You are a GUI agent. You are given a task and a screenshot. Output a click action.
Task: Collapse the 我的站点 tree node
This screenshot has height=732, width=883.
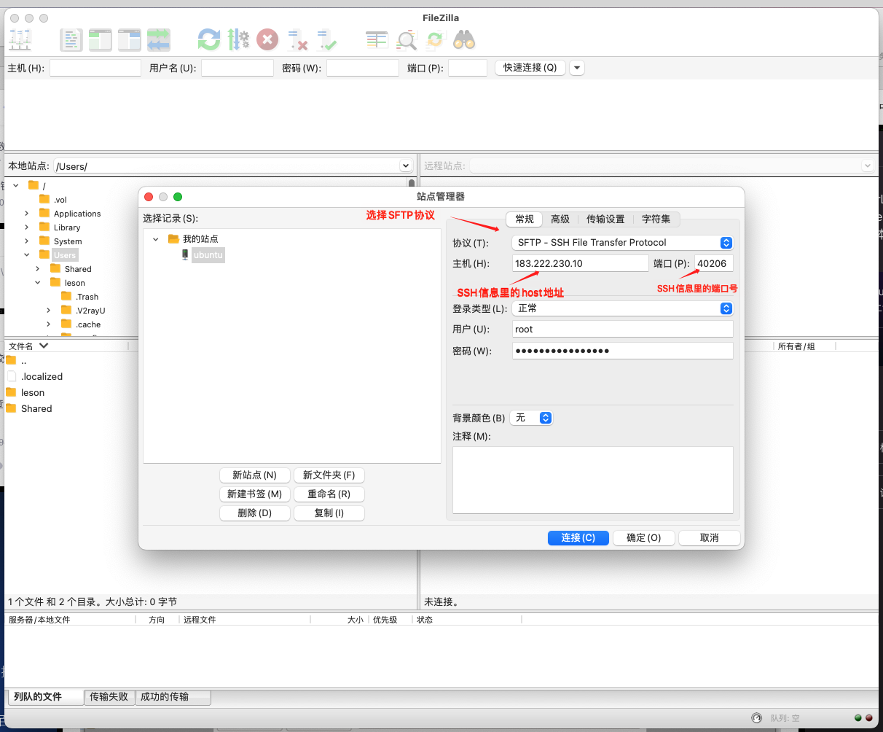point(155,239)
